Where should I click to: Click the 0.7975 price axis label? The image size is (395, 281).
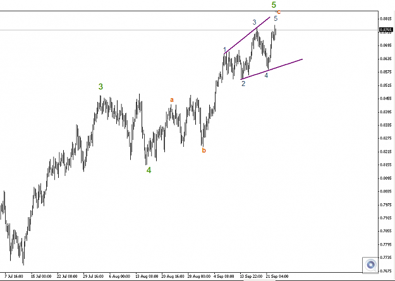386,204
